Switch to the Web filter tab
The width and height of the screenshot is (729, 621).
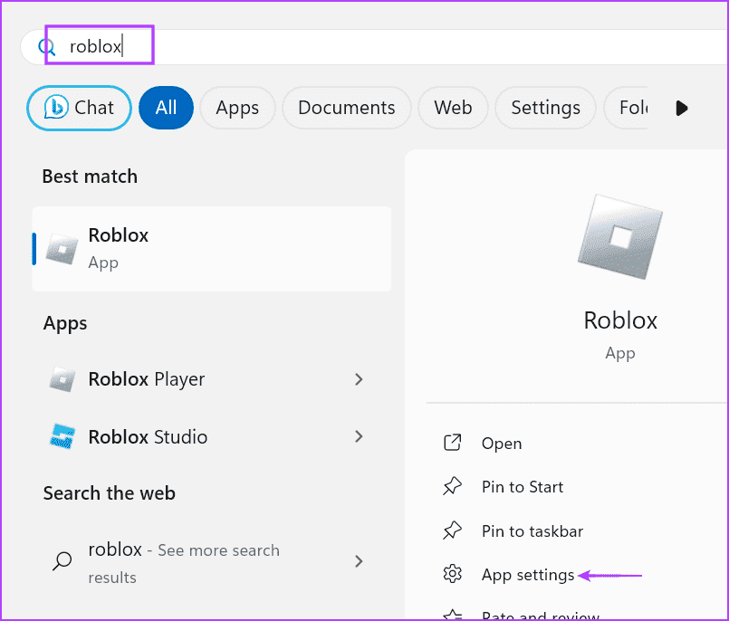pos(453,108)
